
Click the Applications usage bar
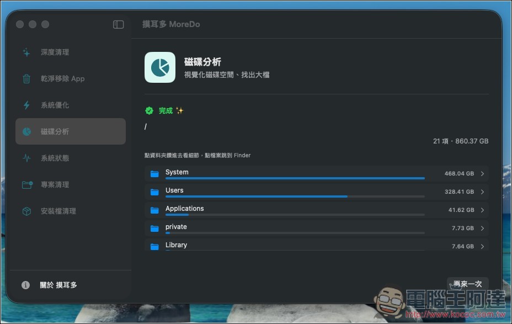point(295,215)
